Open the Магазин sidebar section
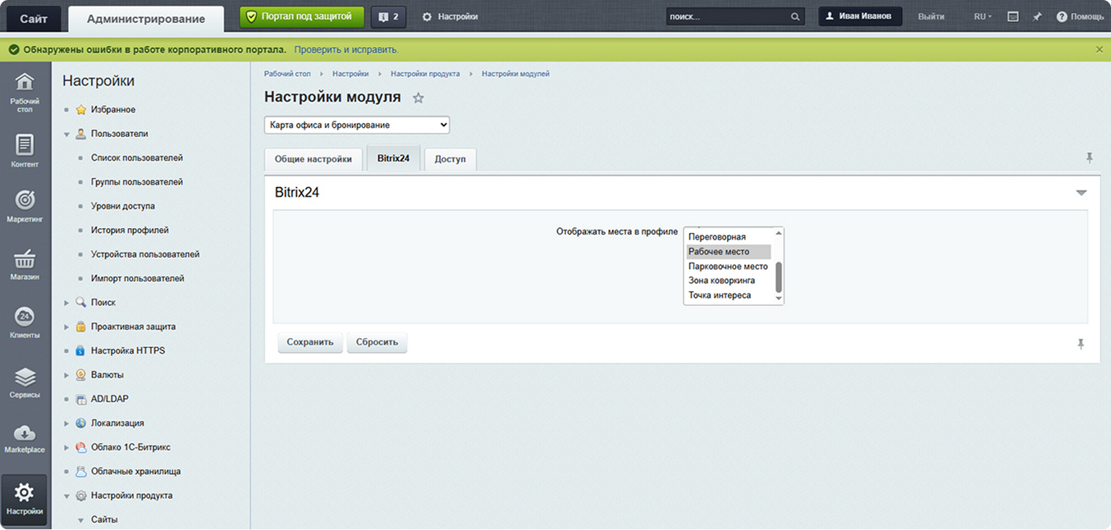The height and width of the screenshot is (530, 1111). 25,265
